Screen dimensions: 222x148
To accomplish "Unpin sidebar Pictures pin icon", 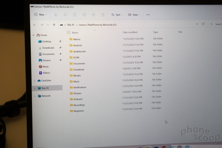I will pyautogui.click(x=60, y=60).
